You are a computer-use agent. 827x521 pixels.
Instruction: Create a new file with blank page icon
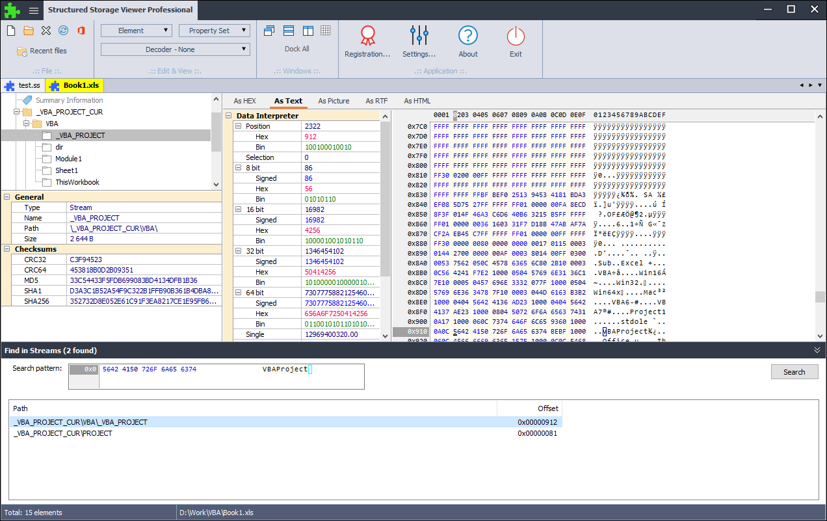[11, 31]
